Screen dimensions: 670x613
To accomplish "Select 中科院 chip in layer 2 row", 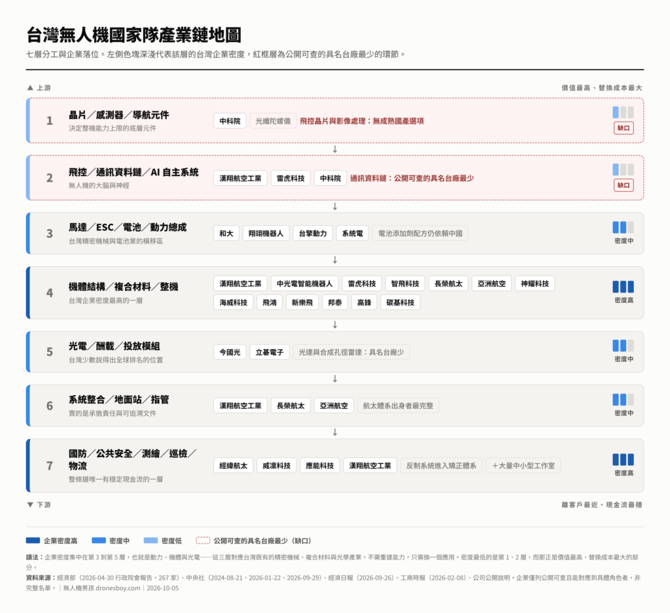I will [330, 178].
